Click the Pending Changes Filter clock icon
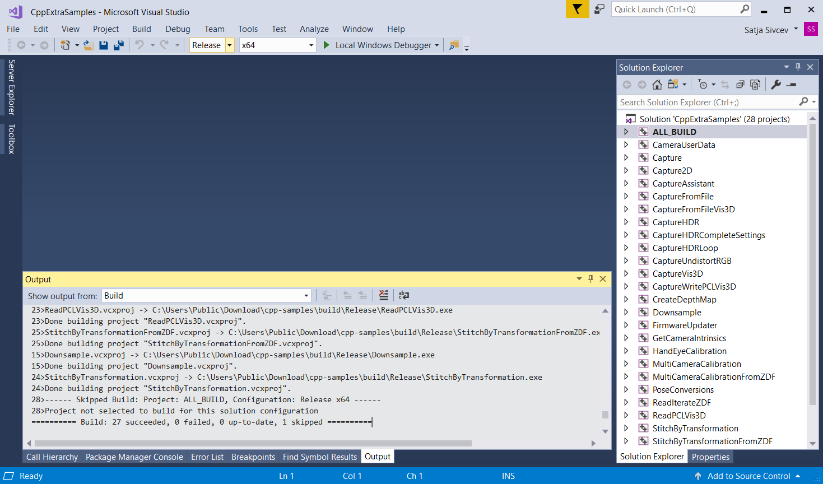823x484 pixels. tap(703, 85)
